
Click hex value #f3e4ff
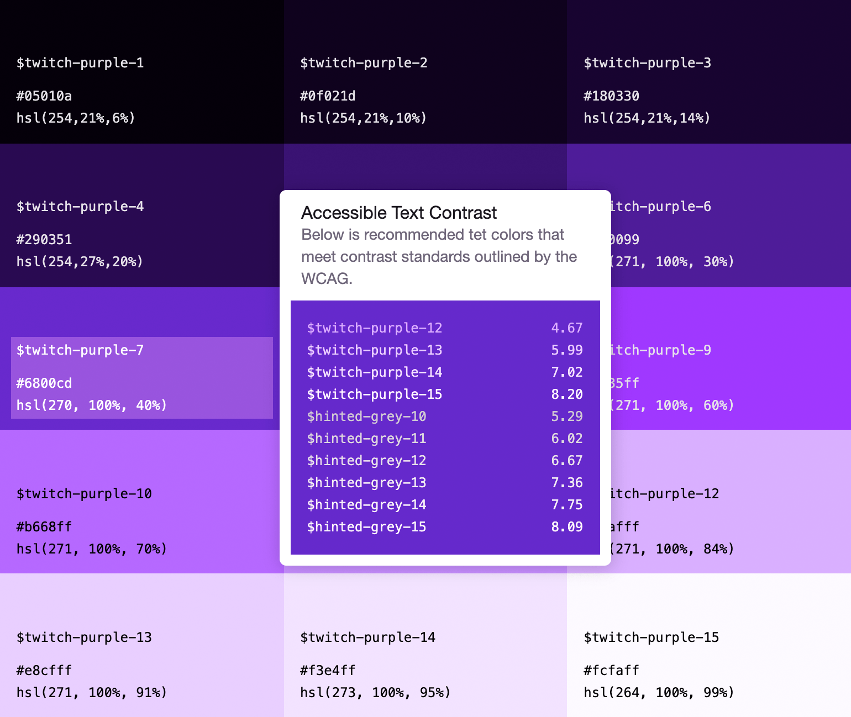click(x=328, y=671)
